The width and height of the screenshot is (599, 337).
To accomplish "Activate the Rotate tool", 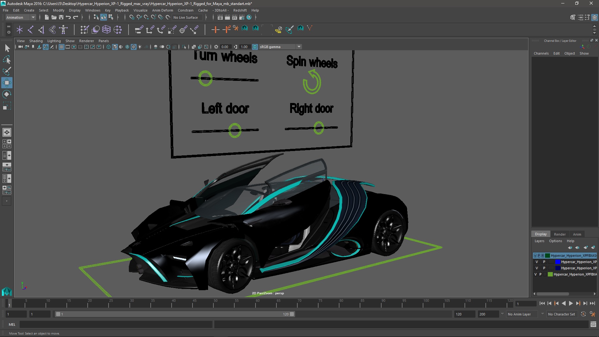I will [x=7, y=94].
